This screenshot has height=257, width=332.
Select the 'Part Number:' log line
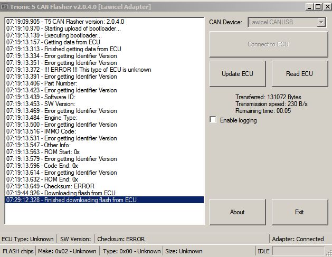coord(104,83)
